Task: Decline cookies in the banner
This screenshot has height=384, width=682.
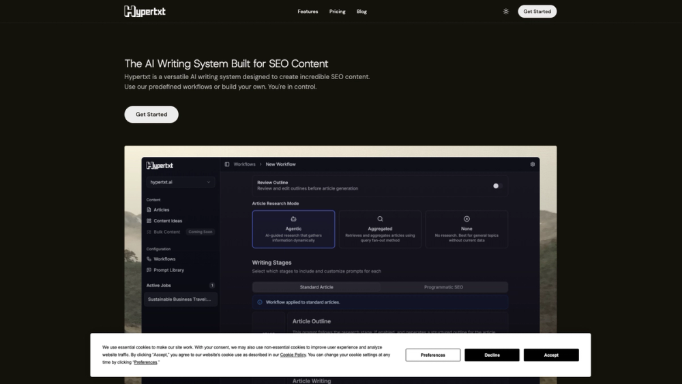Action: point(492,355)
